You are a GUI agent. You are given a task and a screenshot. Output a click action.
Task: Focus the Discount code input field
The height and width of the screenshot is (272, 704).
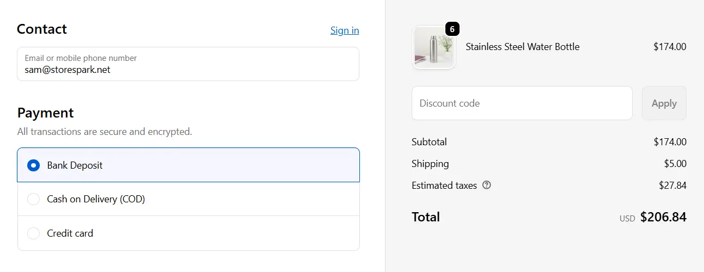click(x=522, y=103)
